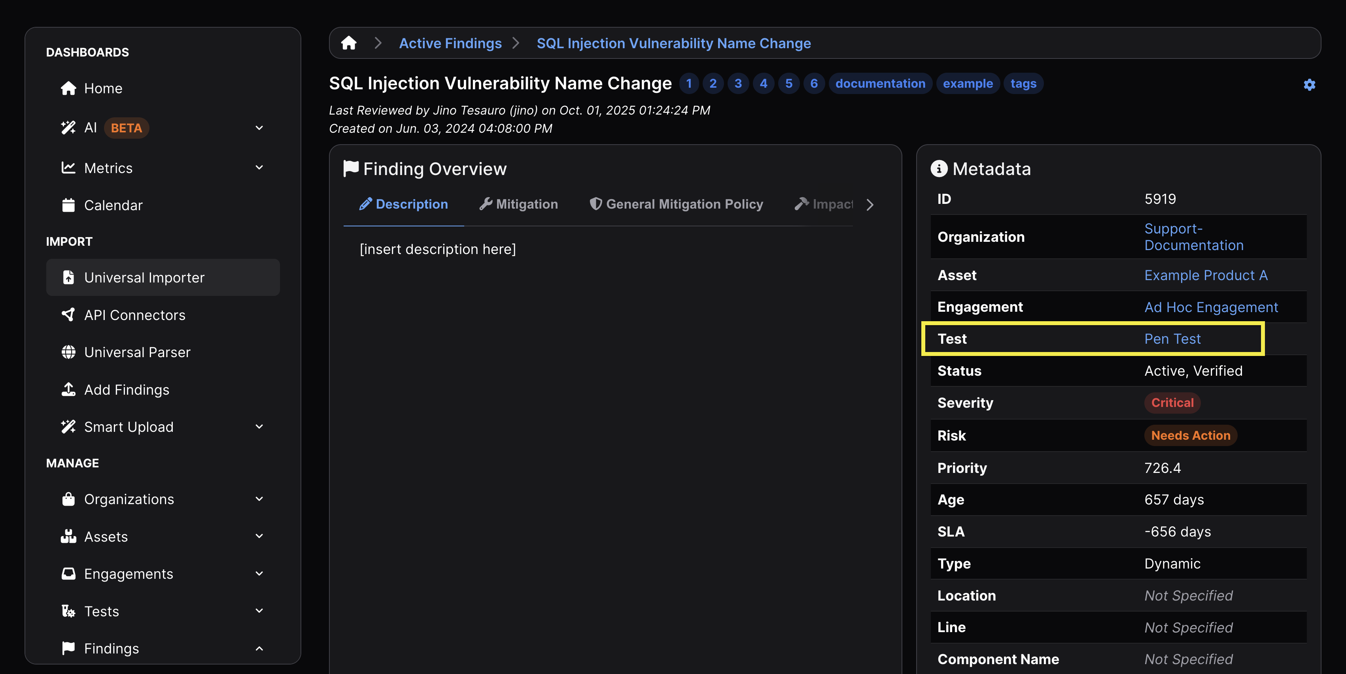
Task: Follow the Example Product A link
Action: coord(1206,275)
